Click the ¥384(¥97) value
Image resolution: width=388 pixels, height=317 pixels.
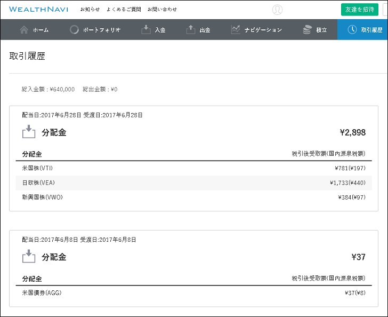pyautogui.click(x=352, y=197)
